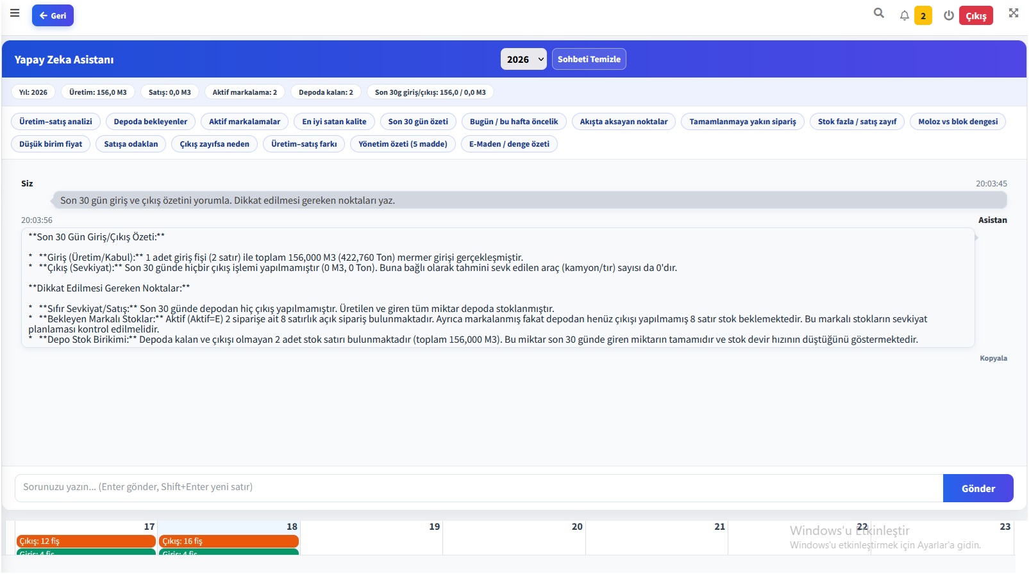This screenshot has width=1029, height=574.
Task: Choose the Stok fazla / satış zayıf chip
Action: pos(857,122)
